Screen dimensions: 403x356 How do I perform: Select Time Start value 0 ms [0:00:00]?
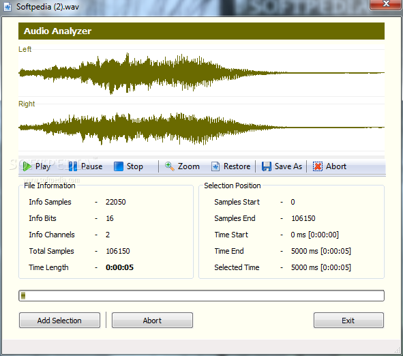tap(315, 235)
